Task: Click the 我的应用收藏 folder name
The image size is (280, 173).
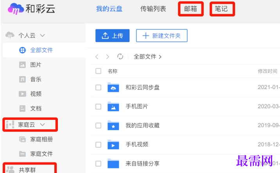Action: tap(142, 126)
